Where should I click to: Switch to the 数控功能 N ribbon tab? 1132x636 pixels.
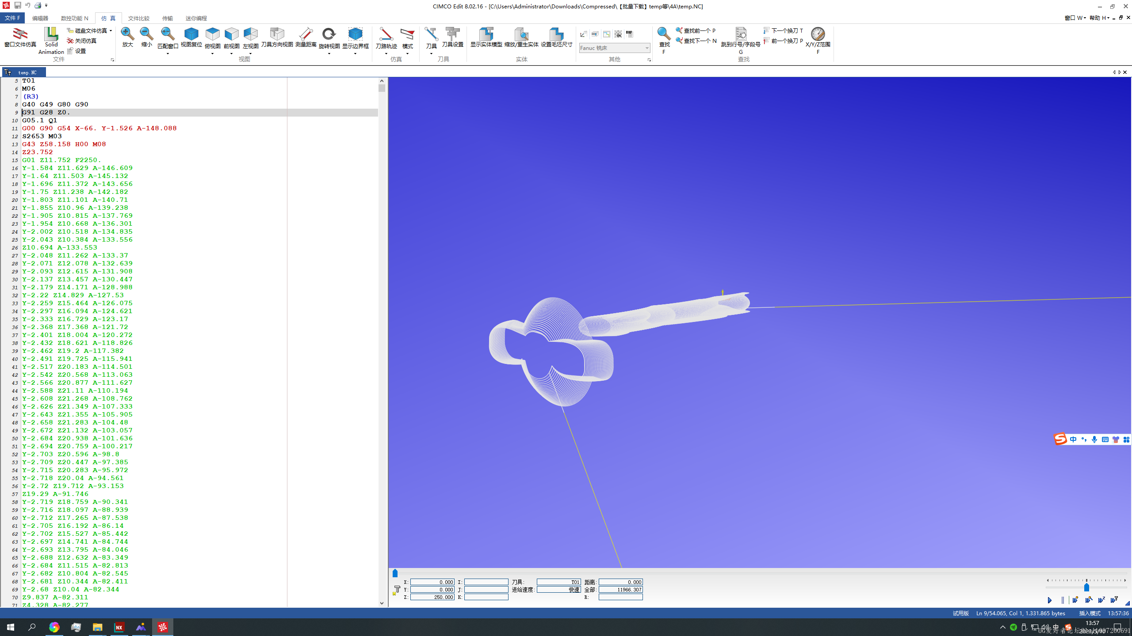click(x=74, y=18)
